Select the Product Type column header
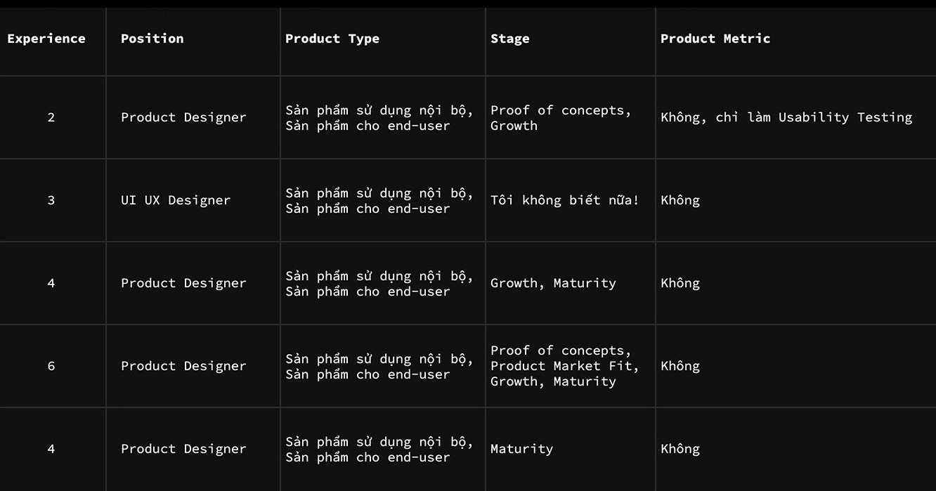The height and width of the screenshot is (491, 936). click(332, 39)
